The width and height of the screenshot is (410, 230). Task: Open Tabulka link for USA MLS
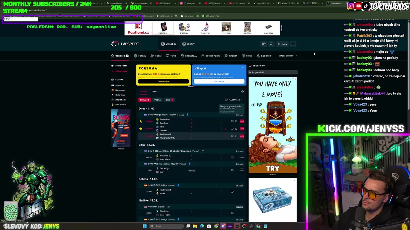(x=239, y=207)
